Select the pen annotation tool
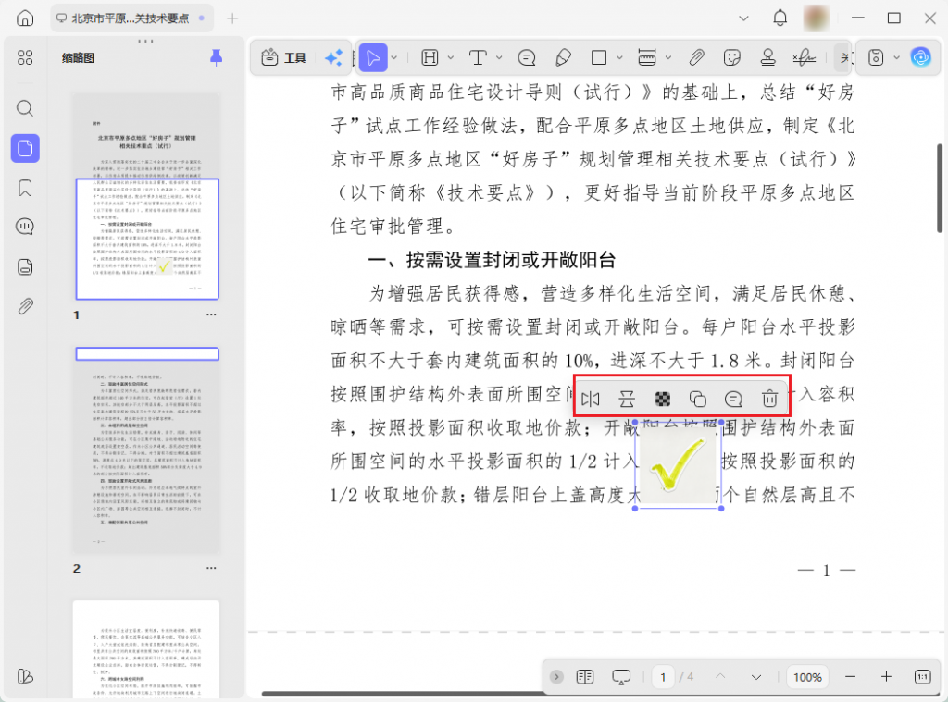The width and height of the screenshot is (948, 702). point(563,57)
